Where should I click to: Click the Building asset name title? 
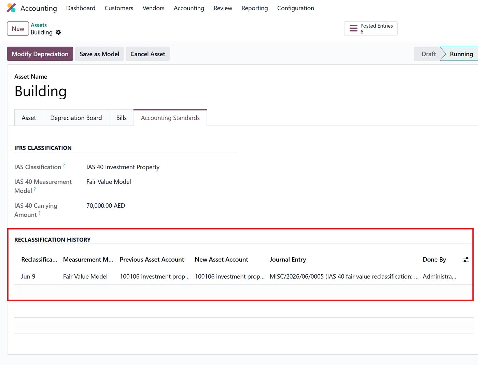[x=41, y=91]
